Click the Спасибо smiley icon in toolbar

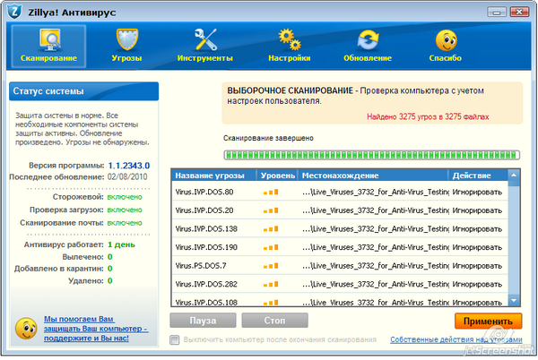point(446,40)
